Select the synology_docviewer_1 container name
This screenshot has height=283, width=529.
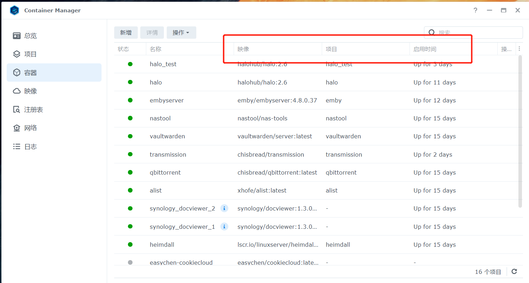[182, 227]
